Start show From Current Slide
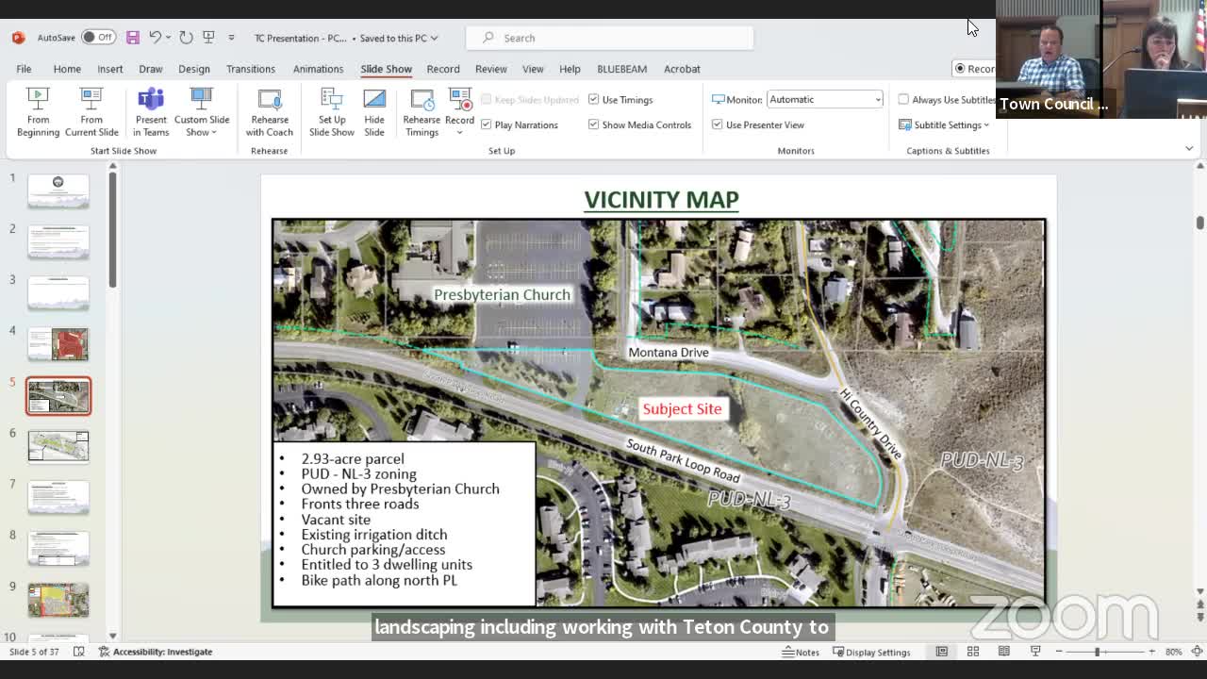 91,111
